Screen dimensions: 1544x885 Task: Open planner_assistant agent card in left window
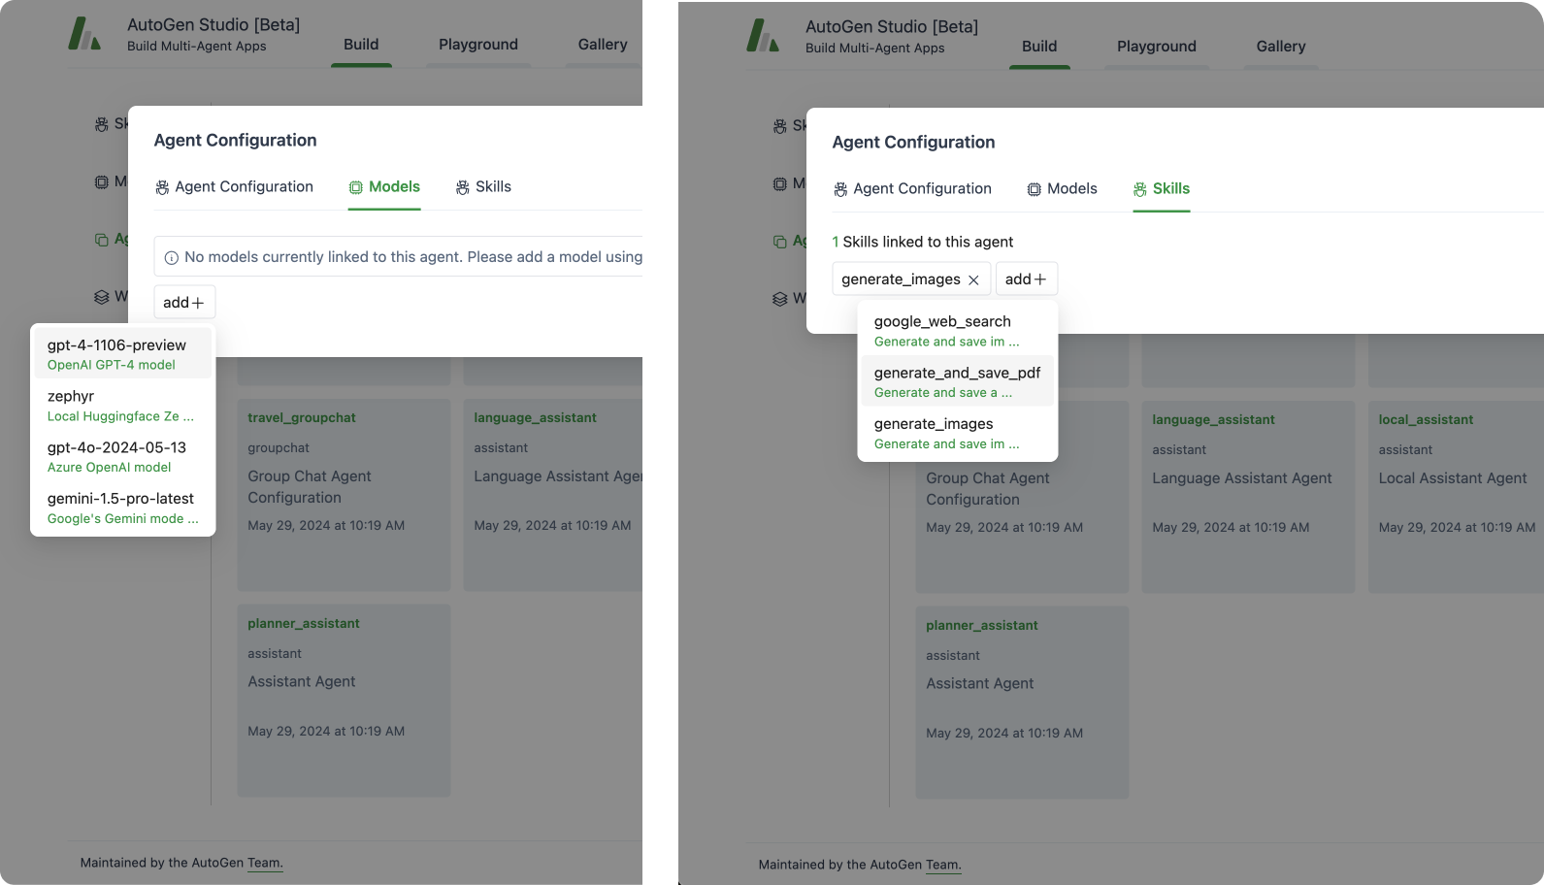344,701
